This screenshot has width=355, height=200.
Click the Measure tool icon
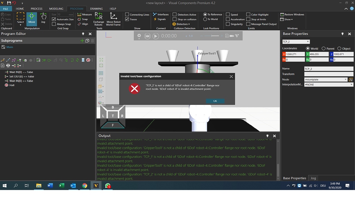(79, 14)
